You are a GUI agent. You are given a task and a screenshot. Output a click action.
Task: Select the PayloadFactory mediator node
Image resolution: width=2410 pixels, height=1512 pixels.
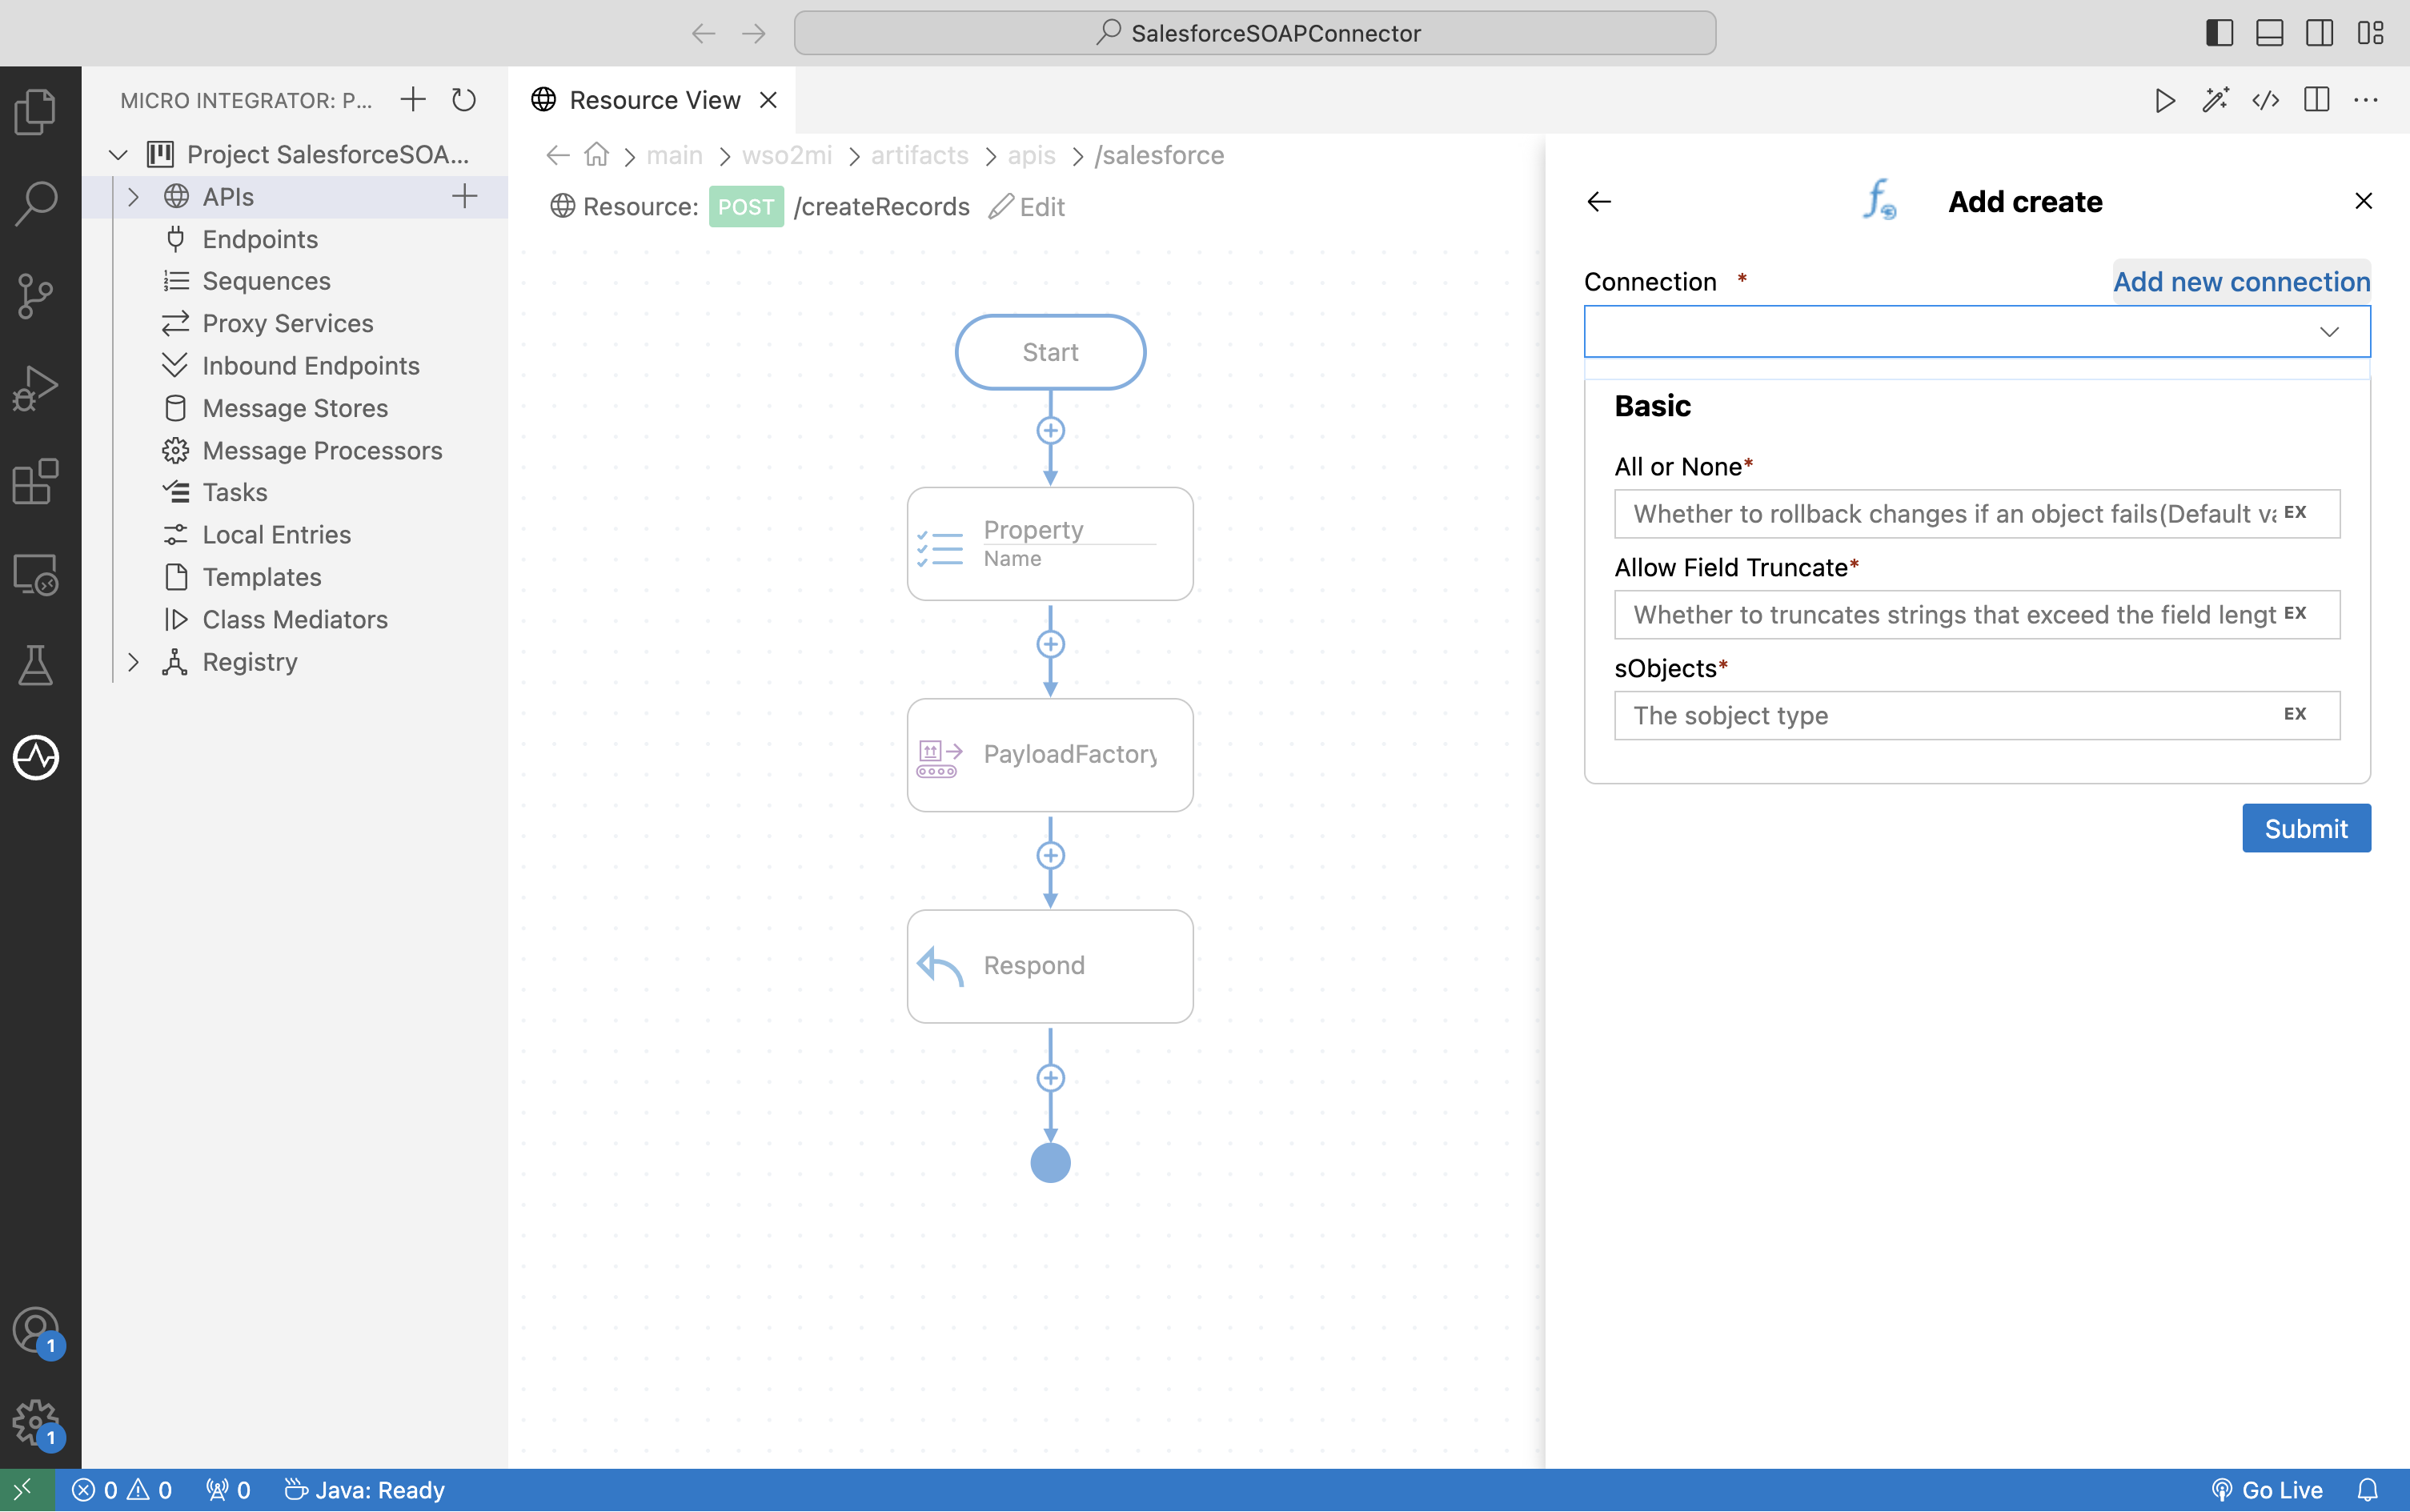tap(1050, 755)
